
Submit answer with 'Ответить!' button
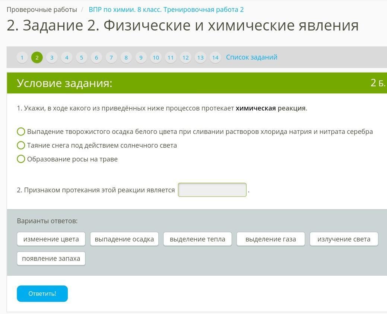[42, 294]
